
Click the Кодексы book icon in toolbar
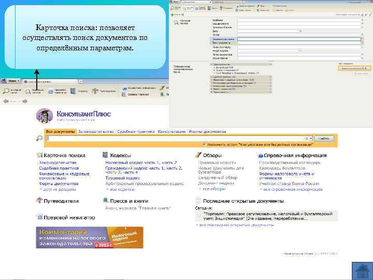tap(73, 91)
